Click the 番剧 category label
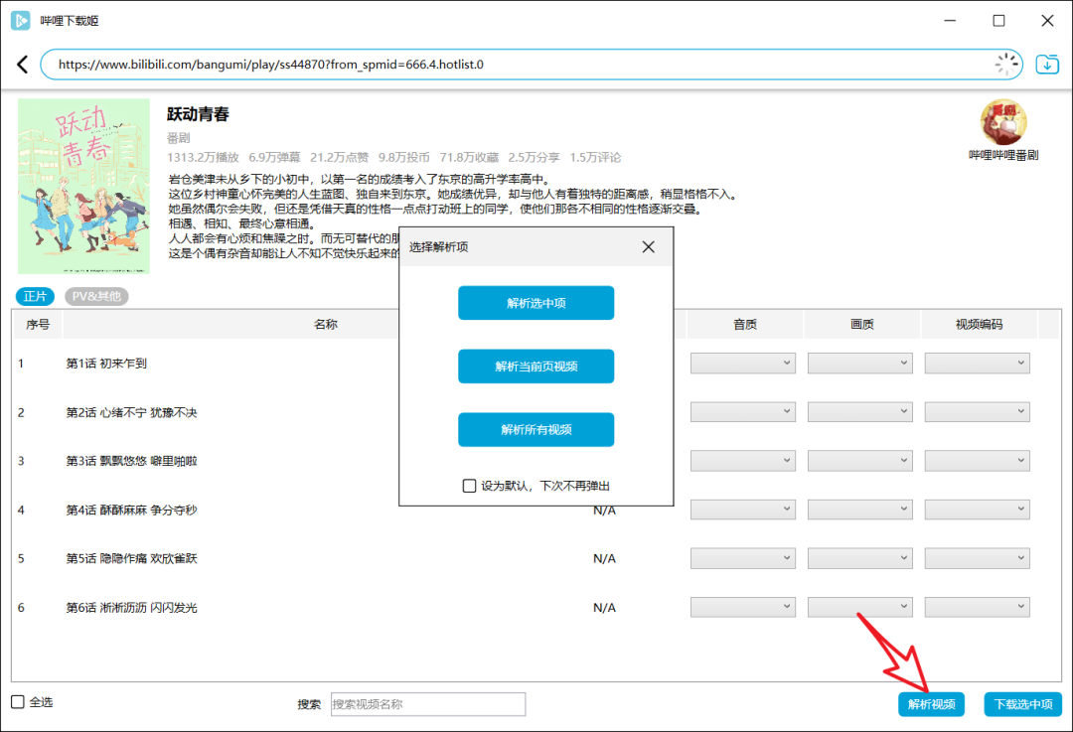The width and height of the screenshot is (1073, 732). [179, 138]
